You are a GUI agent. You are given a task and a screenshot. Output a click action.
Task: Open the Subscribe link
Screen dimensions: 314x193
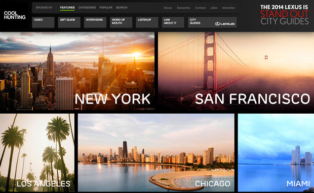183,8
